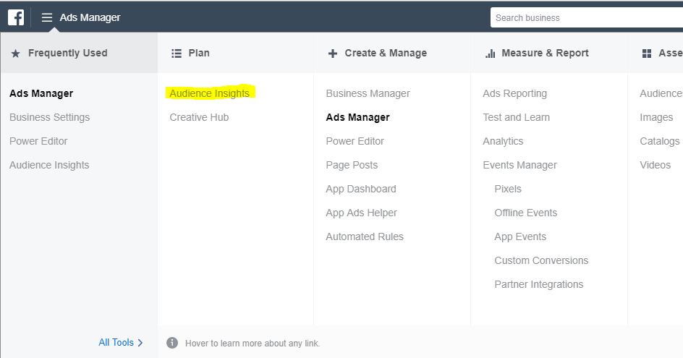Open Events Manager
This screenshot has width=683, height=358.
coord(520,165)
